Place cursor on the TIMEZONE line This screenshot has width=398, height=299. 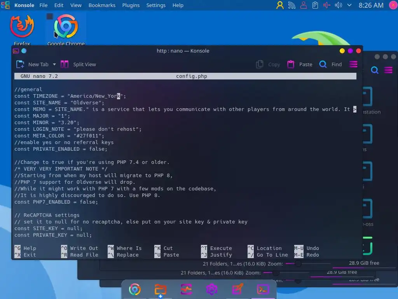tap(70, 96)
